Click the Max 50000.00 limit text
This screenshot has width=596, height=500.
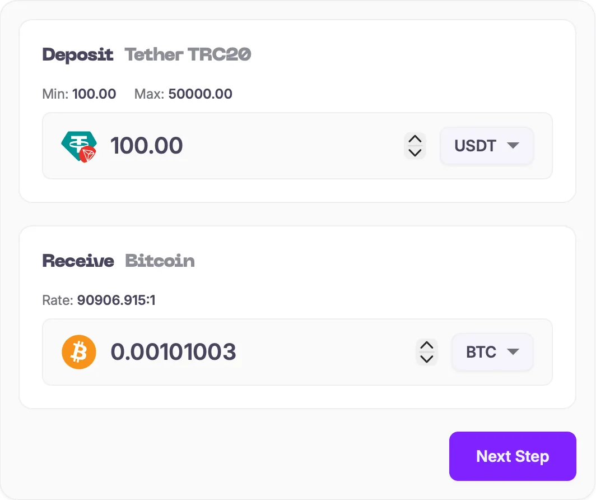183,94
